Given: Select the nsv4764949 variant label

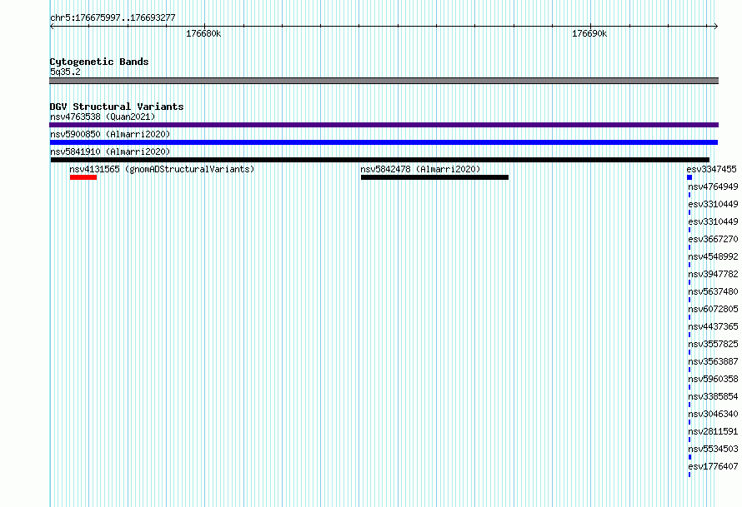Looking at the screenshot, I should [713, 186].
